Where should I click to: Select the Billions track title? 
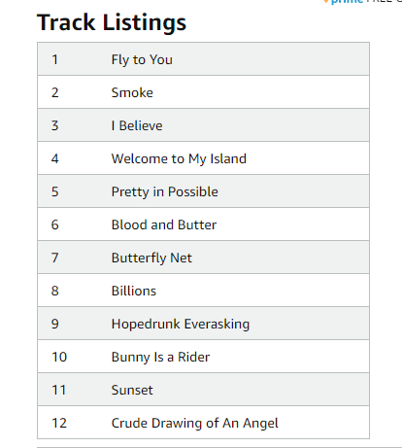[x=134, y=291]
